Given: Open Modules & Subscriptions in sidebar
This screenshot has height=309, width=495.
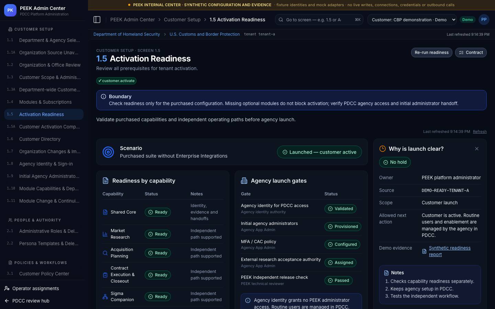Looking at the screenshot, I should (x=44, y=102).
